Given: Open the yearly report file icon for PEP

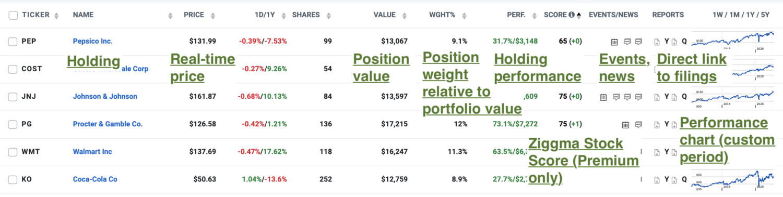Looking at the screenshot, I should tap(657, 42).
